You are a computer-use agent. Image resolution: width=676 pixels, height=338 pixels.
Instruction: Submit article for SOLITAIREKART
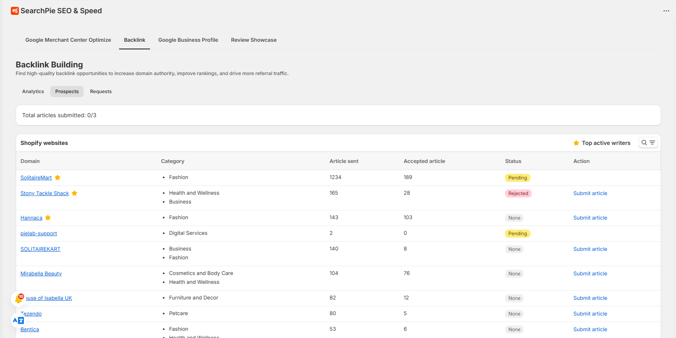[590, 249]
